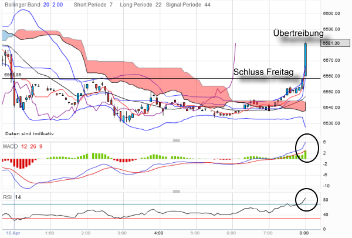Click the 3:00 time axis label
Image resolution: width=352 pixels, height=238 pixels.
122,233
